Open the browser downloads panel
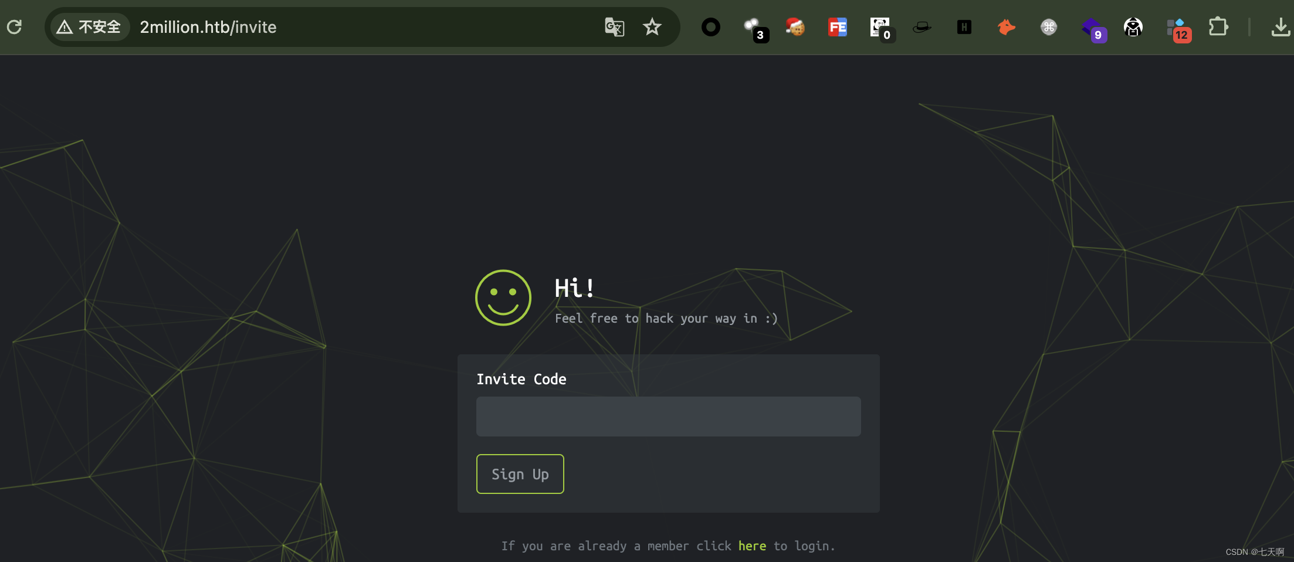This screenshot has height=562, width=1294. 1282,26
